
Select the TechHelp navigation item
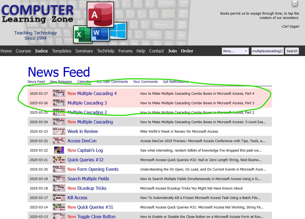[x=106, y=51]
